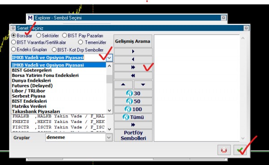Image resolution: width=269 pixels, height=165 pixels.
Task: Click the single left arrow remove button
Action: coord(133,59)
